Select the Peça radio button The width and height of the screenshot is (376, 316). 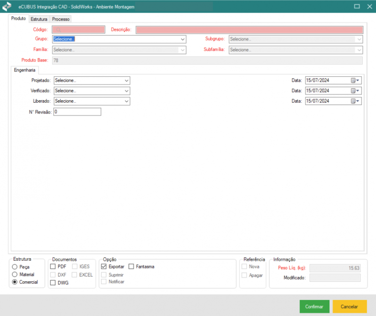pos(15,267)
